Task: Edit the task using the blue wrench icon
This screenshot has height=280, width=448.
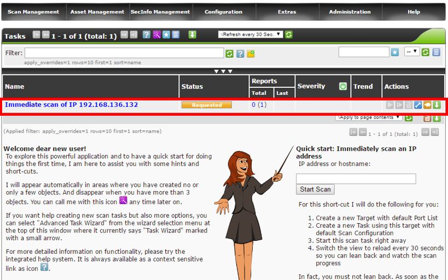Action: pyautogui.click(x=418, y=105)
